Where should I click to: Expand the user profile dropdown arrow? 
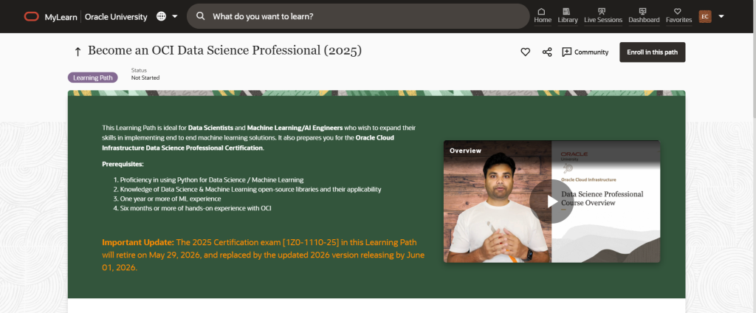721,16
